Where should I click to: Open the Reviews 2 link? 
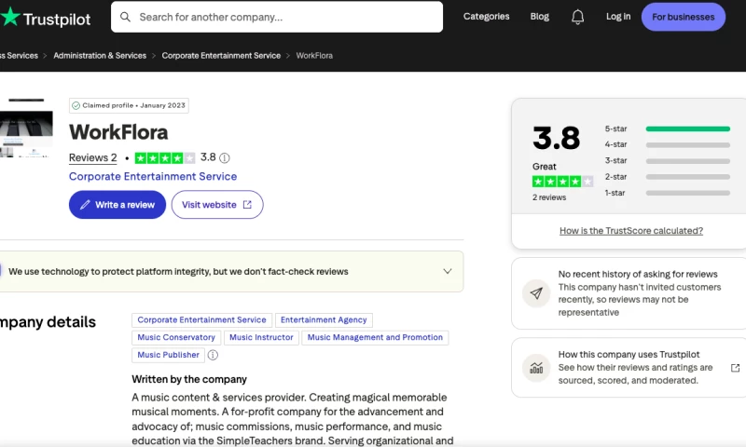[92, 157]
